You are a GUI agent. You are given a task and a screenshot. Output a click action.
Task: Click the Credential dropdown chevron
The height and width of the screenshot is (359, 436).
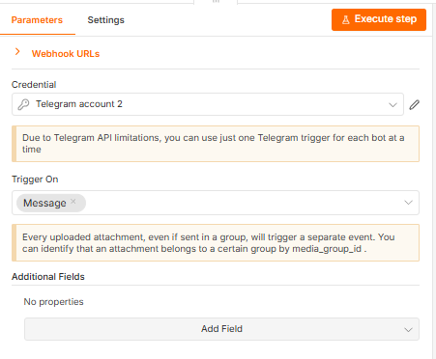click(392, 105)
